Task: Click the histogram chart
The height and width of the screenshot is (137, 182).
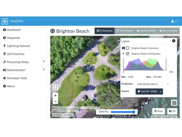Action: [x=145, y=64]
